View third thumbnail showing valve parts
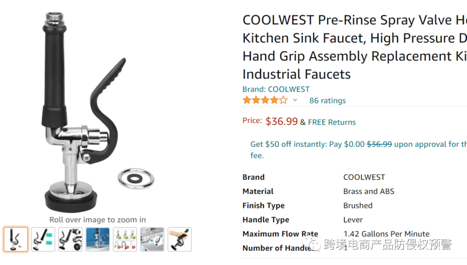 [70, 239]
